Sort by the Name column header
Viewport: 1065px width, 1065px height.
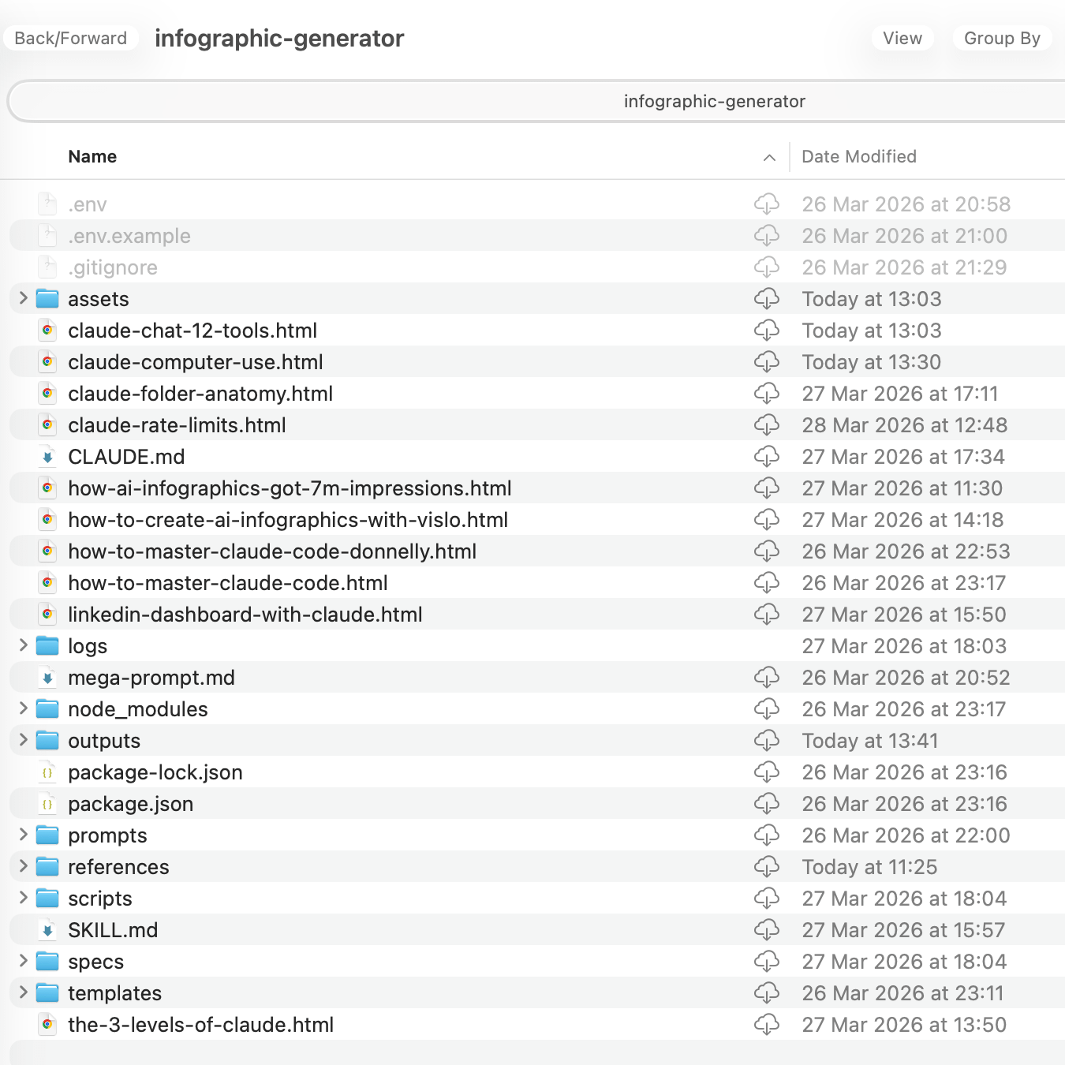(x=92, y=156)
